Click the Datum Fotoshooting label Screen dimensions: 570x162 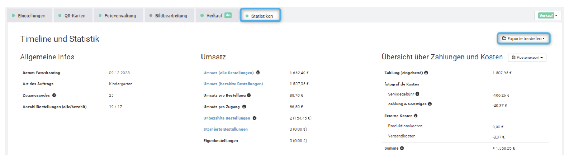pos(41,73)
